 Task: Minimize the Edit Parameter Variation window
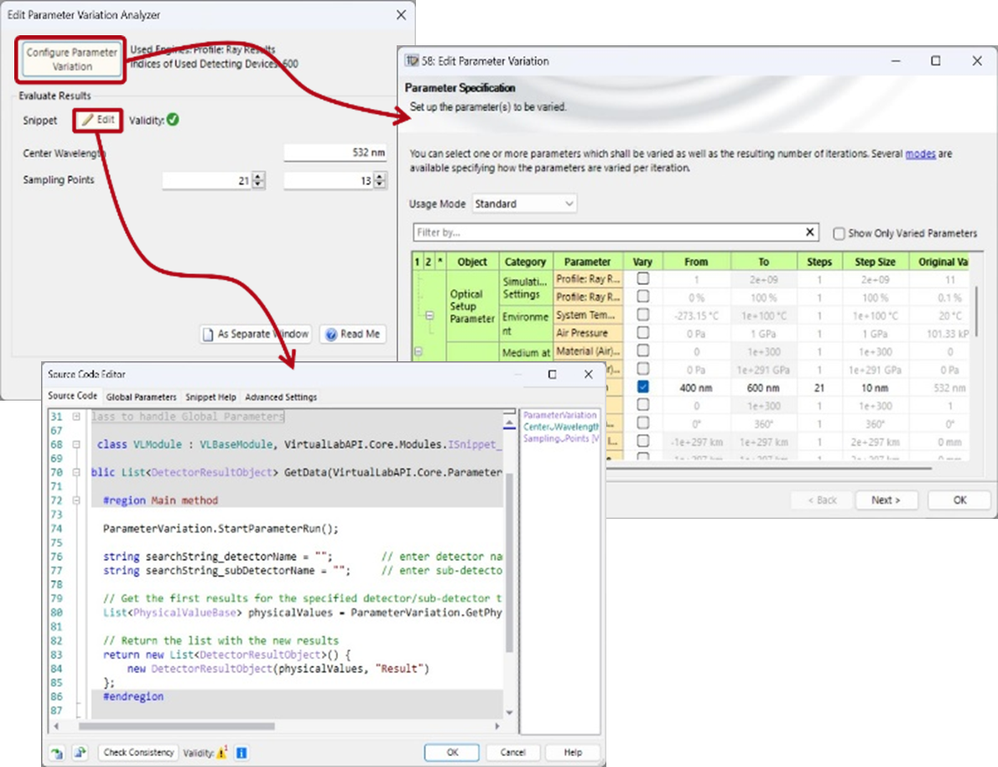pos(896,60)
